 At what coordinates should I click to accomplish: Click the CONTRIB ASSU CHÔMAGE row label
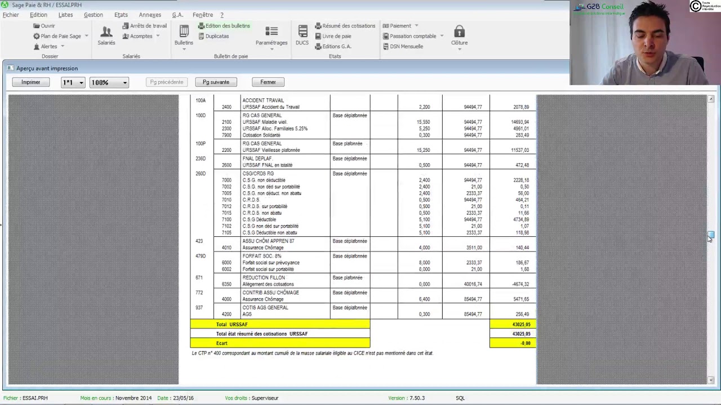click(x=270, y=293)
